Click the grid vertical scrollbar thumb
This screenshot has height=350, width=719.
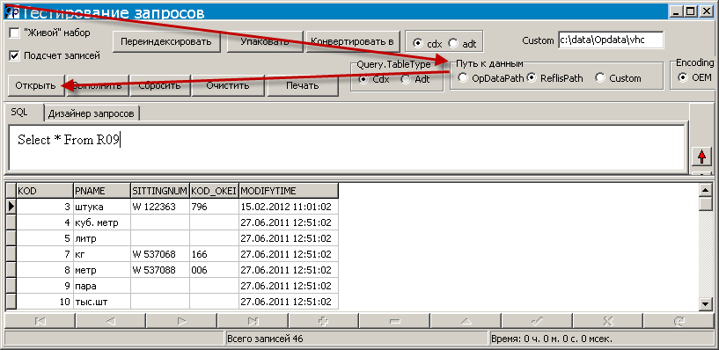point(705,203)
